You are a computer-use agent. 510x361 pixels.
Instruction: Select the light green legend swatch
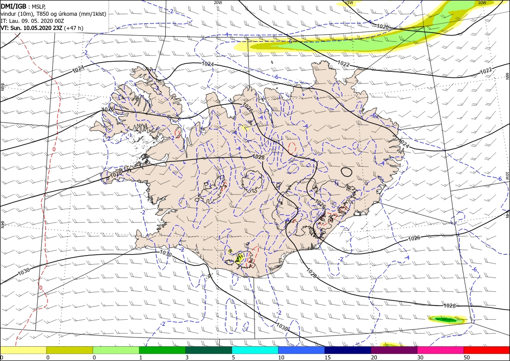(116, 350)
